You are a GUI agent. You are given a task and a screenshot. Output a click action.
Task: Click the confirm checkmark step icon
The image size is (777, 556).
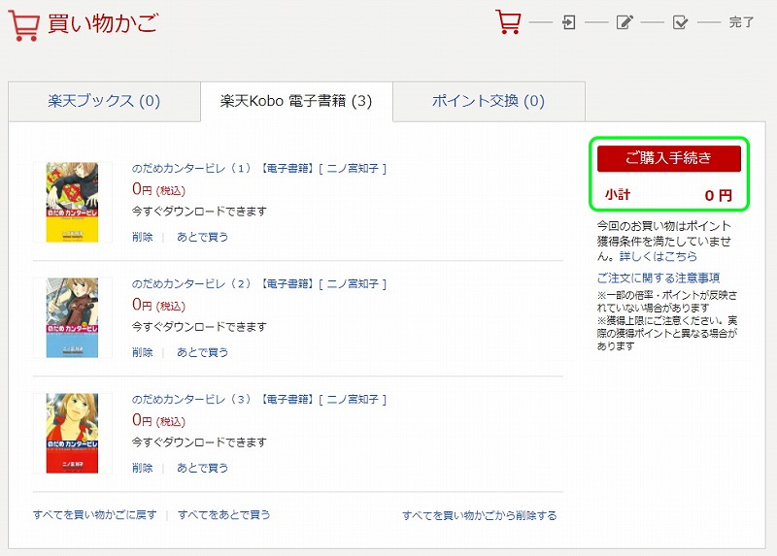[x=681, y=22]
